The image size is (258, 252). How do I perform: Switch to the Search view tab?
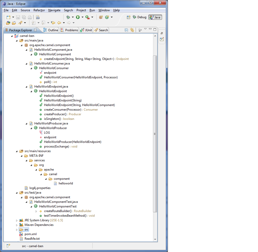pyautogui.click(x=101, y=30)
